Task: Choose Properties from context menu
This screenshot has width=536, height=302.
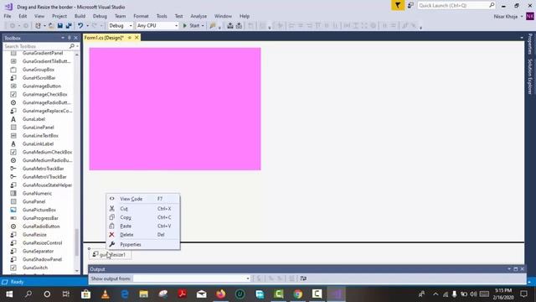Action: coord(143,244)
